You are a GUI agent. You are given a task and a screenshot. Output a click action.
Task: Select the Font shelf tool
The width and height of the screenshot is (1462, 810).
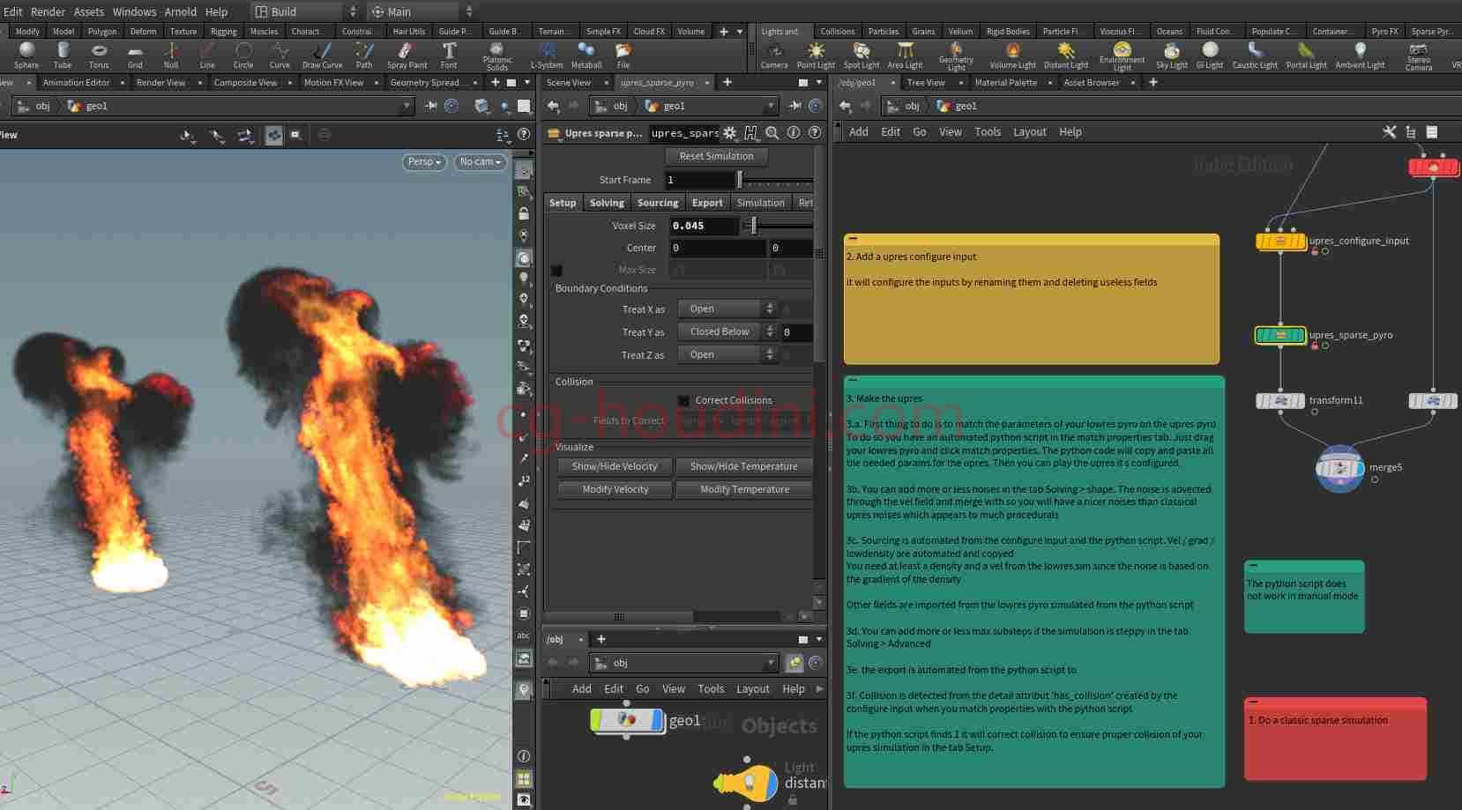449,56
